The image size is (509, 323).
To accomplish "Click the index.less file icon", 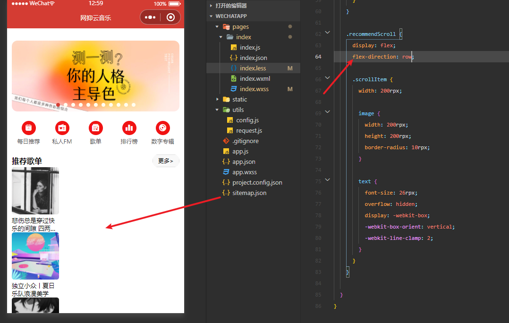I will pos(234,68).
